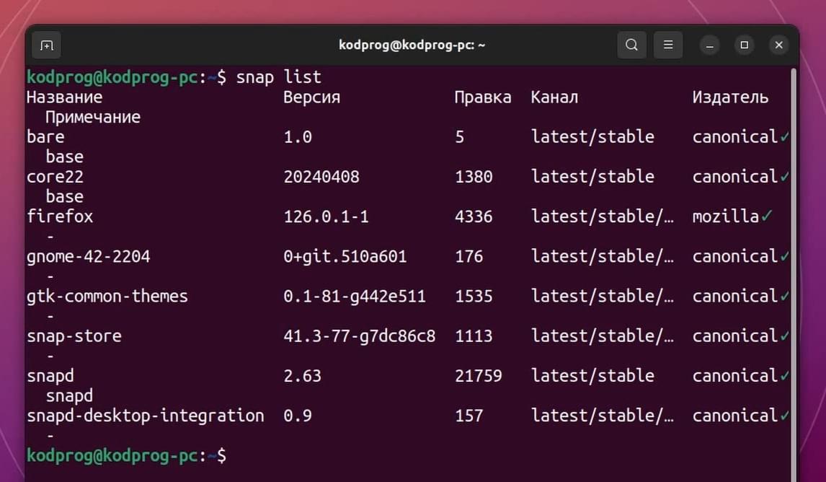Open a new terminal tab

click(46, 45)
